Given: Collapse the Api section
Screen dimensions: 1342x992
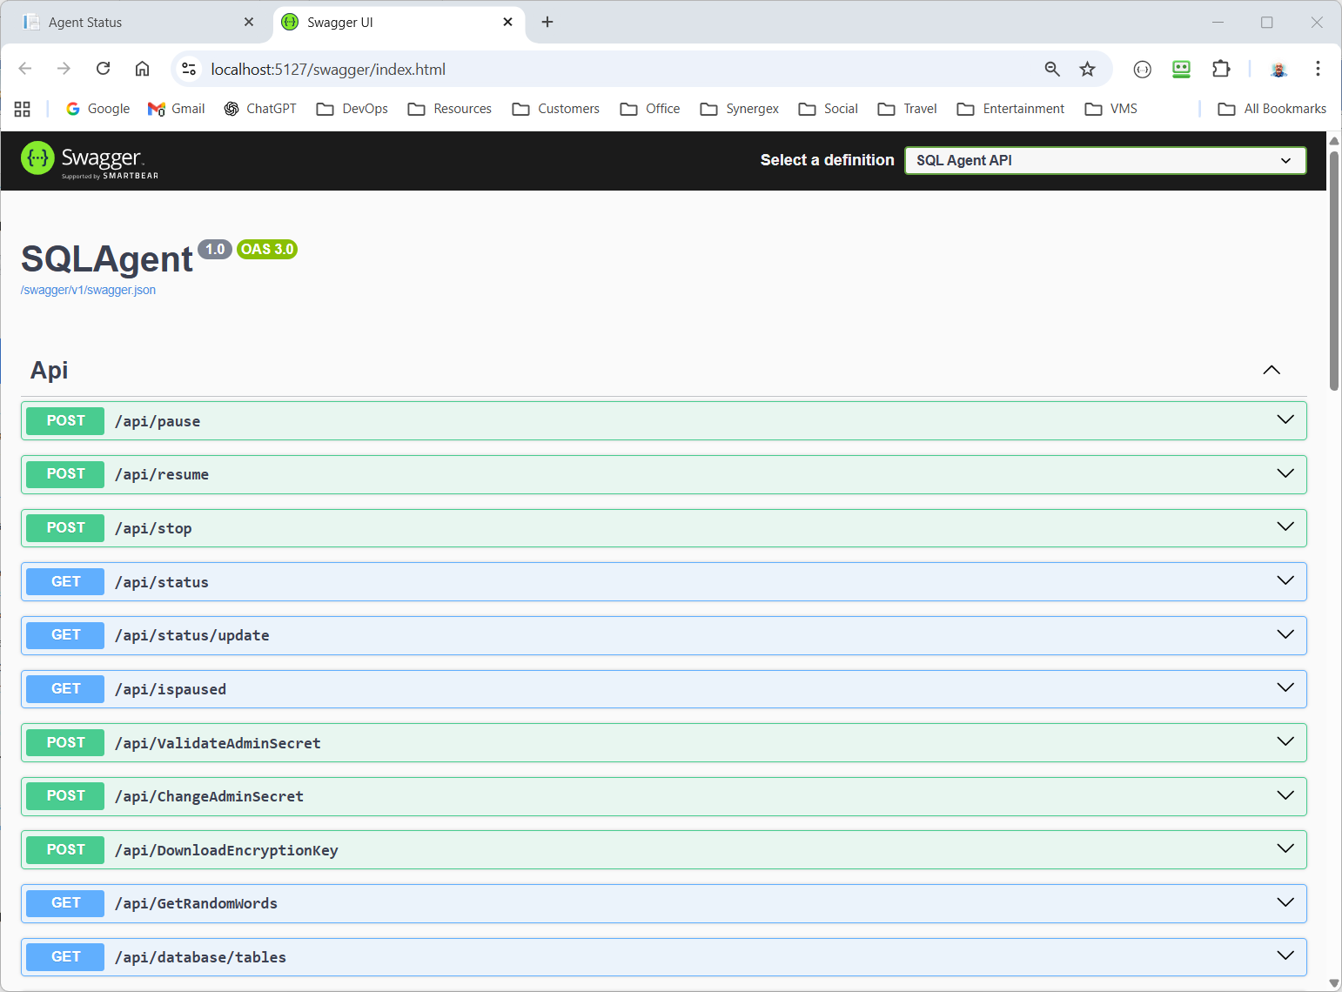Looking at the screenshot, I should [1271, 370].
